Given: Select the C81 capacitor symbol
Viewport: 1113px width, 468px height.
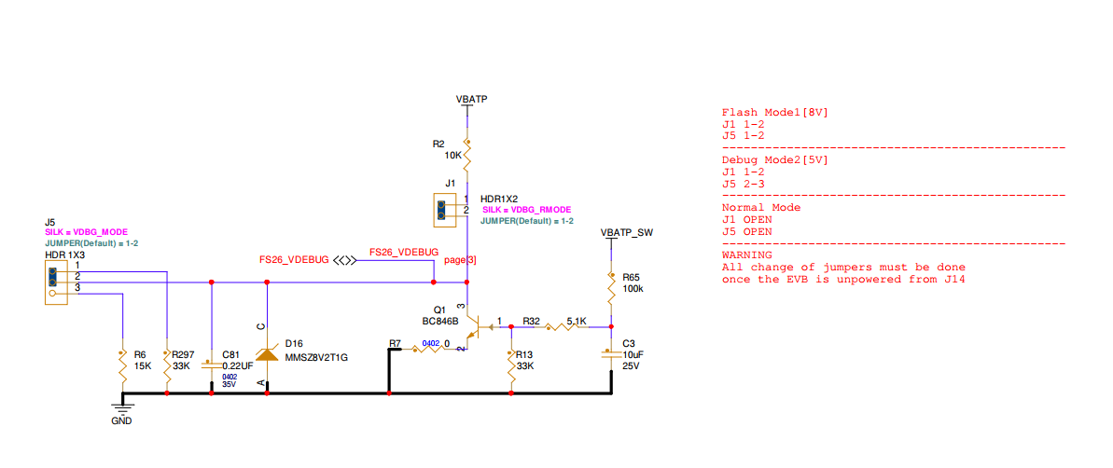Looking at the screenshot, I should (x=212, y=365).
